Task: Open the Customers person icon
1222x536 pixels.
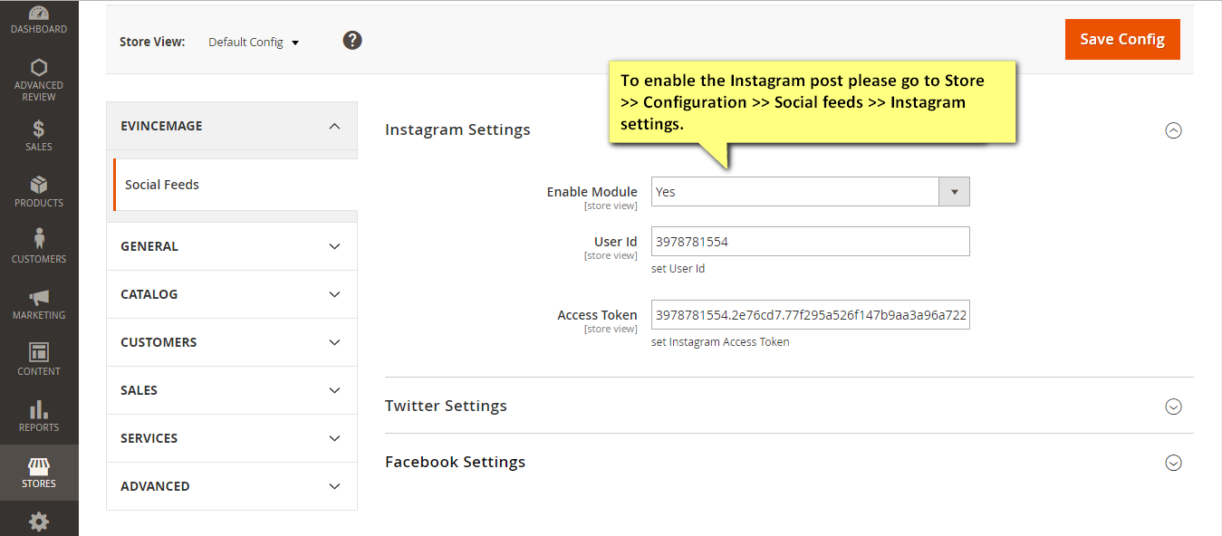Action: (x=39, y=240)
